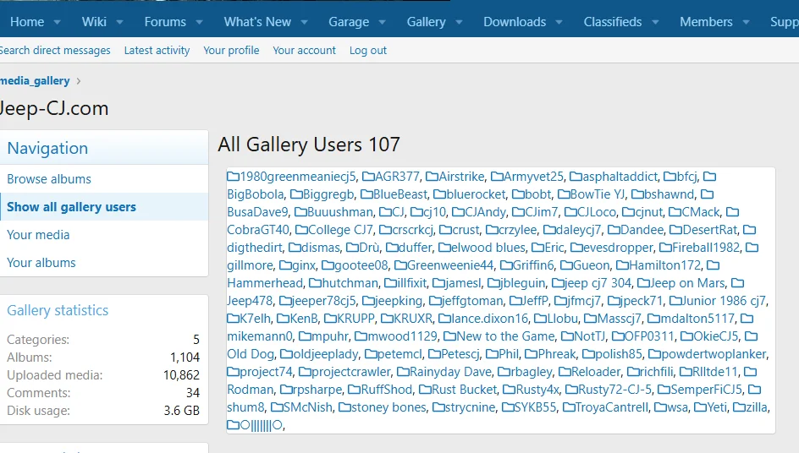Expand the Wiki dropdown arrow

tap(119, 22)
